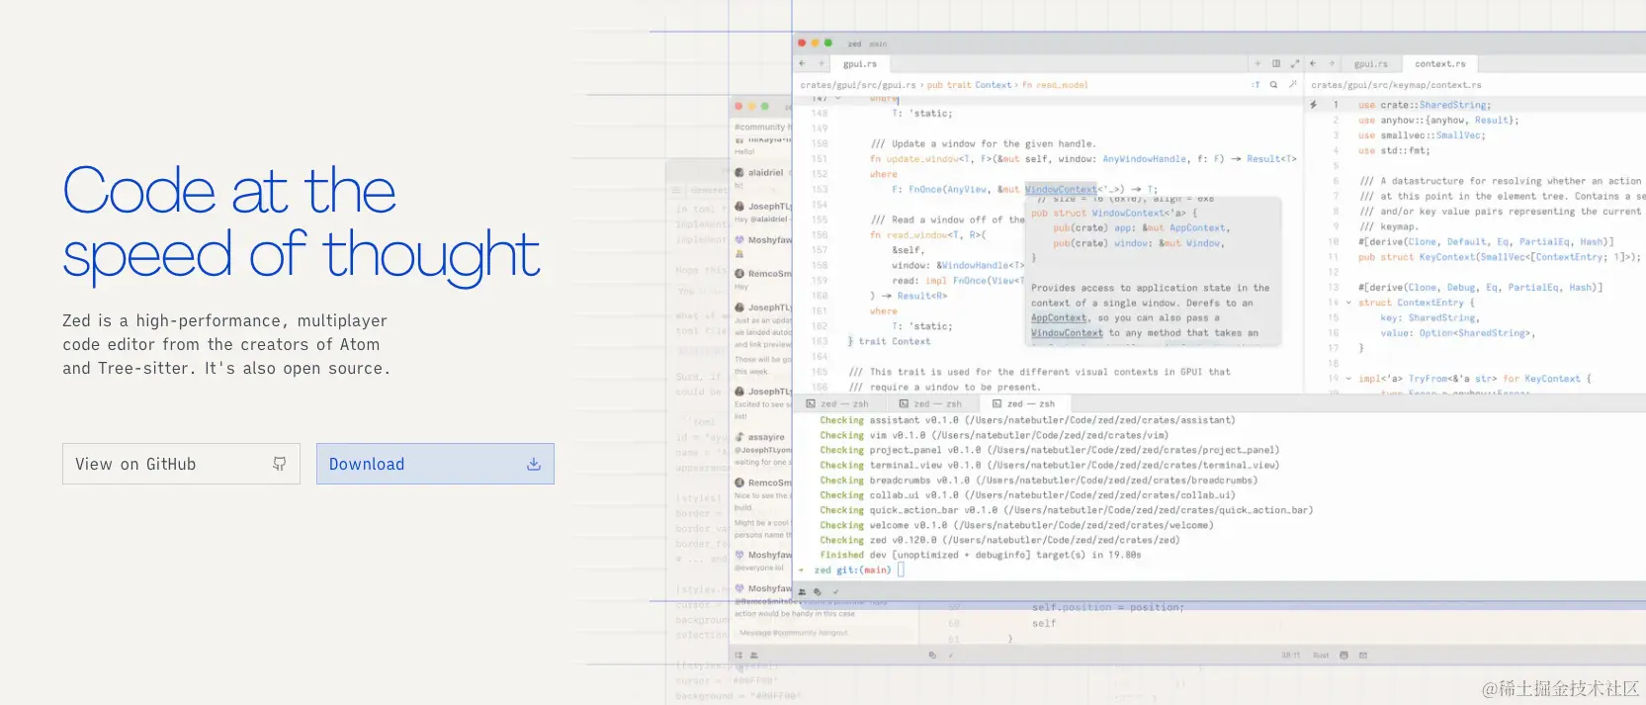Select the first 'zed — zsh' terminal tab

[x=837, y=404]
